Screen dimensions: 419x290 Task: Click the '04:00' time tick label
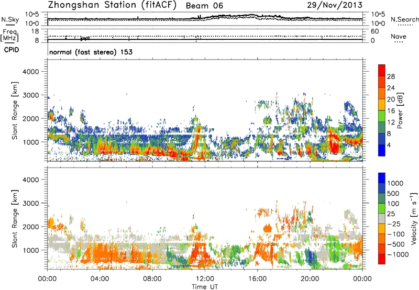100,279
